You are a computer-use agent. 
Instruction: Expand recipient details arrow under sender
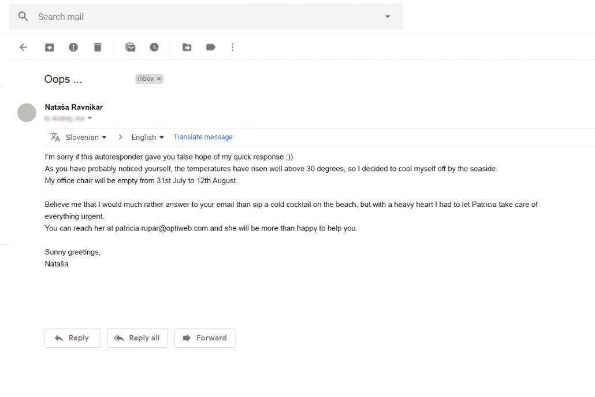coord(90,118)
